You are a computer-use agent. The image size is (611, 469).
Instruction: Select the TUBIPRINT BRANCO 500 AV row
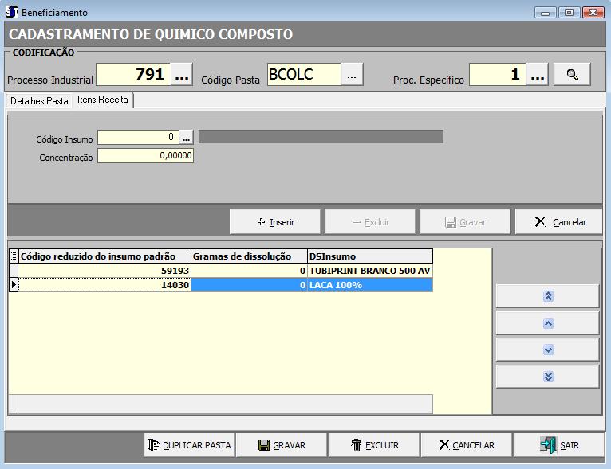pos(370,271)
